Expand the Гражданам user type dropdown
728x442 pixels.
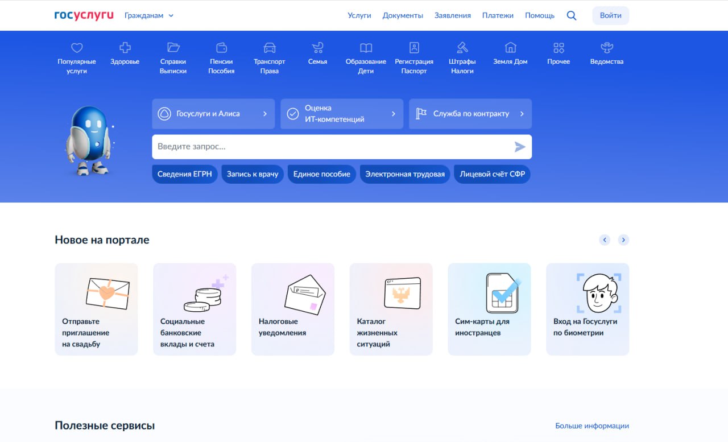point(149,16)
